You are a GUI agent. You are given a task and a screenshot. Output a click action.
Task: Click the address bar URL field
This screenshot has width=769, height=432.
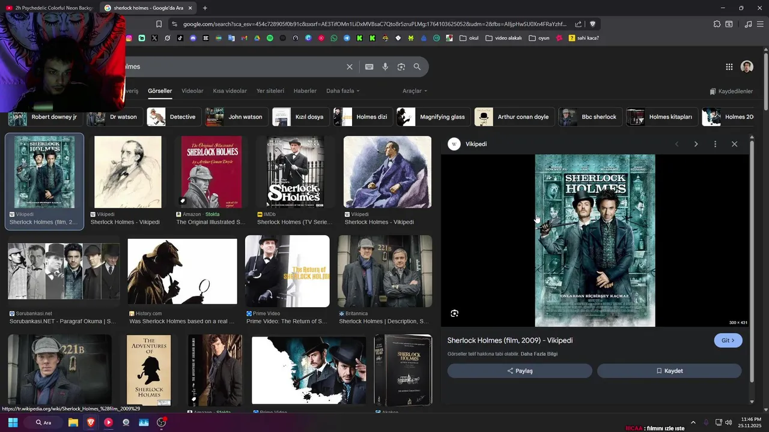click(374, 24)
